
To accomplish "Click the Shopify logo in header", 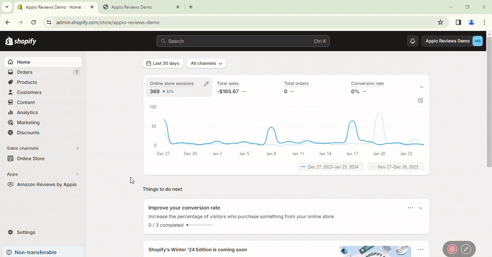I will coord(21,41).
